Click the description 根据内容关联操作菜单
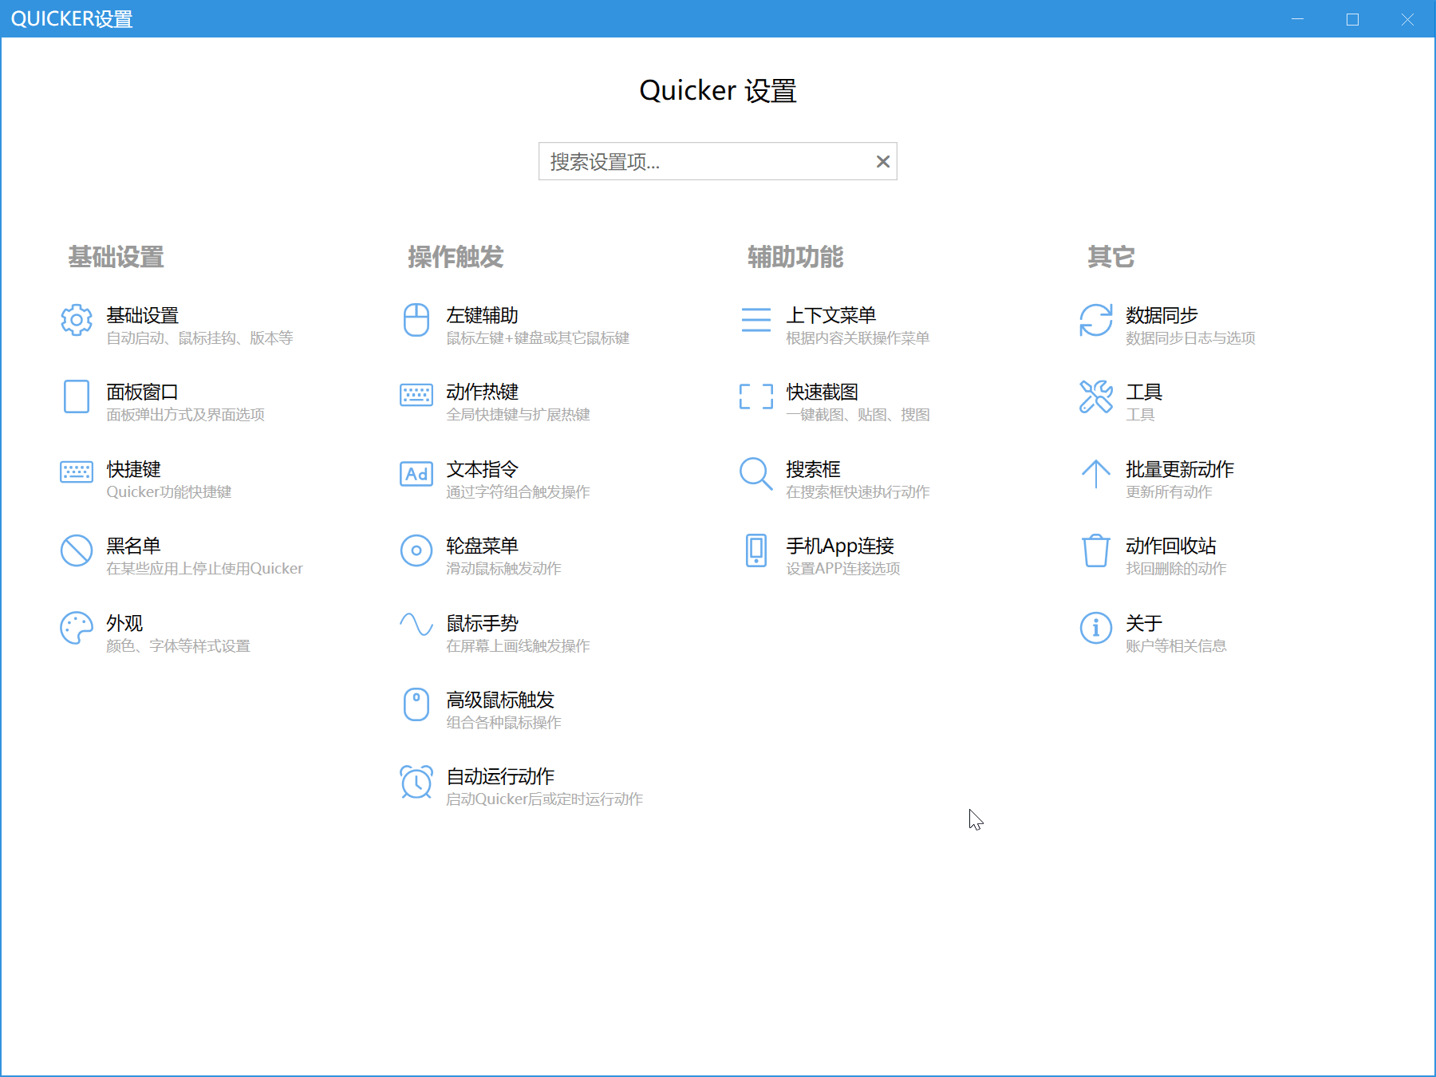Screen dimensions: 1436x1077 pos(858,338)
